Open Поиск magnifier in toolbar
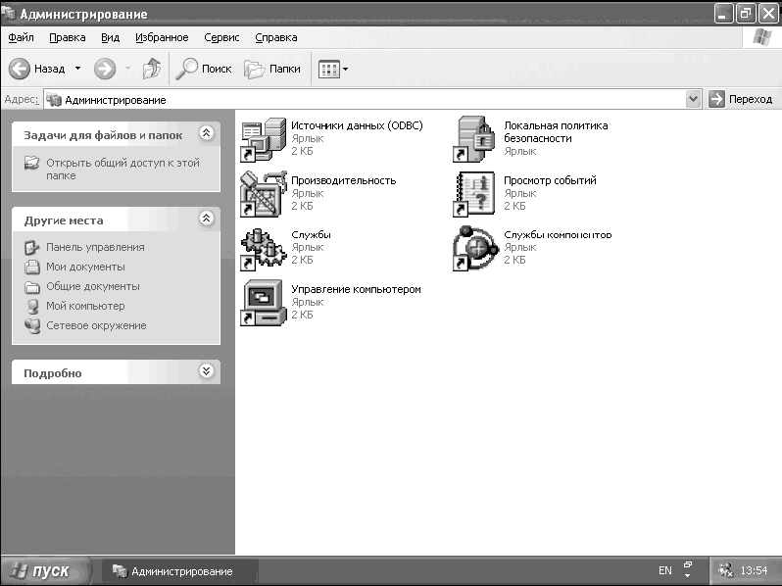Viewport: 782px width, 586px height. (x=187, y=69)
